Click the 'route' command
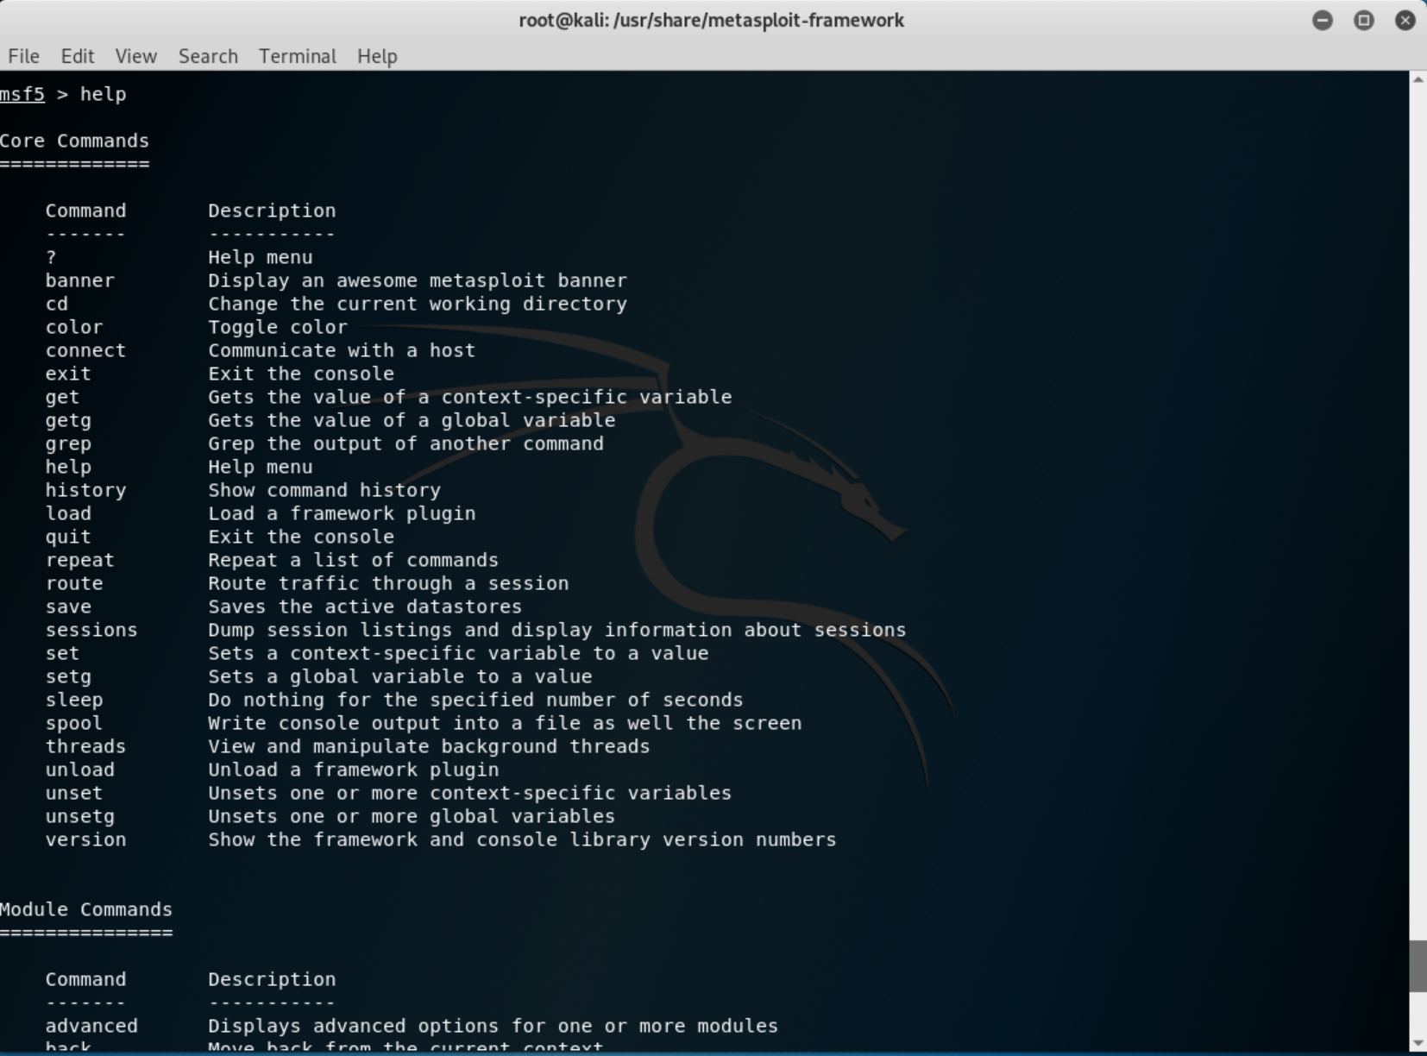The image size is (1427, 1056). pos(74,583)
